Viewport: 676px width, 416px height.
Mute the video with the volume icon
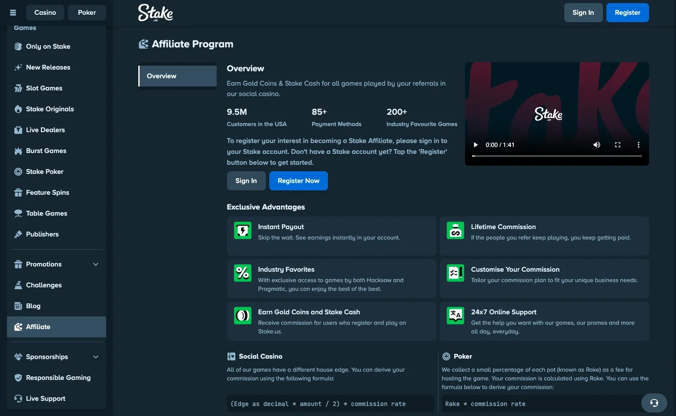click(x=597, y=145)
